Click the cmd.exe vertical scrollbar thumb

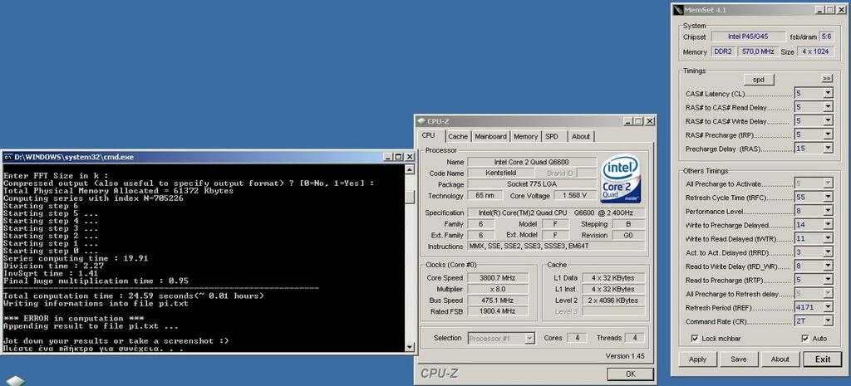(x=410, y=197)
